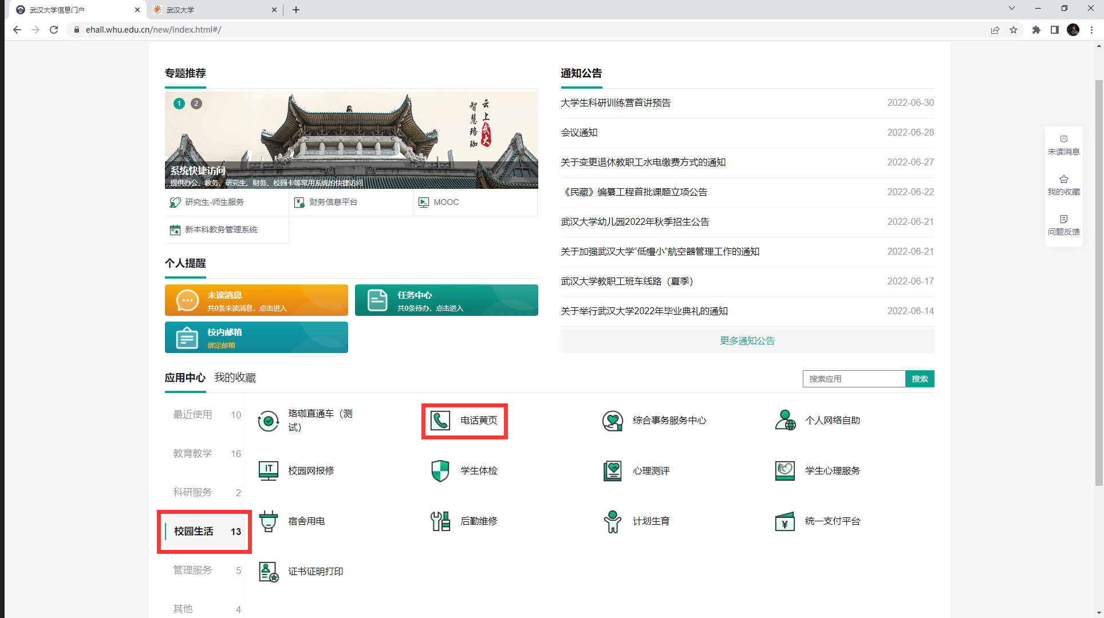Viewport: 1104px width, 618px height.
Task: Open the 宿舍用电 plug icon
Action: tap(268, 521)
